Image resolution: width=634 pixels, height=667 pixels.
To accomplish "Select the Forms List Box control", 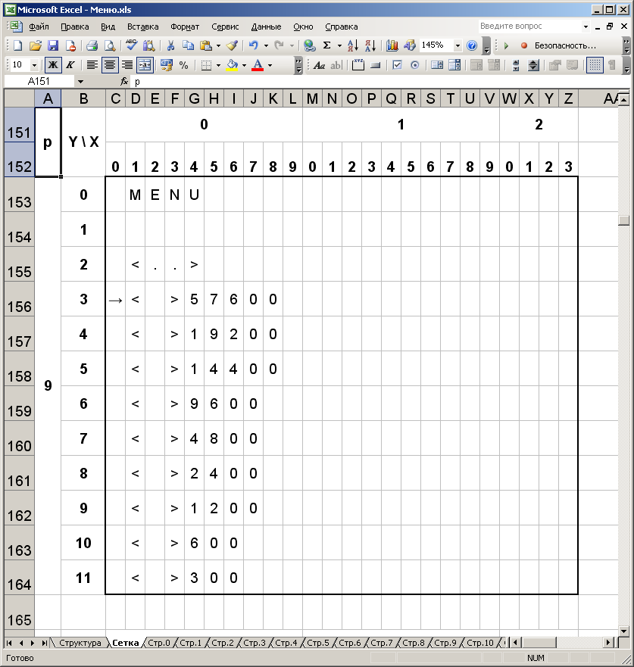I will tap(437, 65).
